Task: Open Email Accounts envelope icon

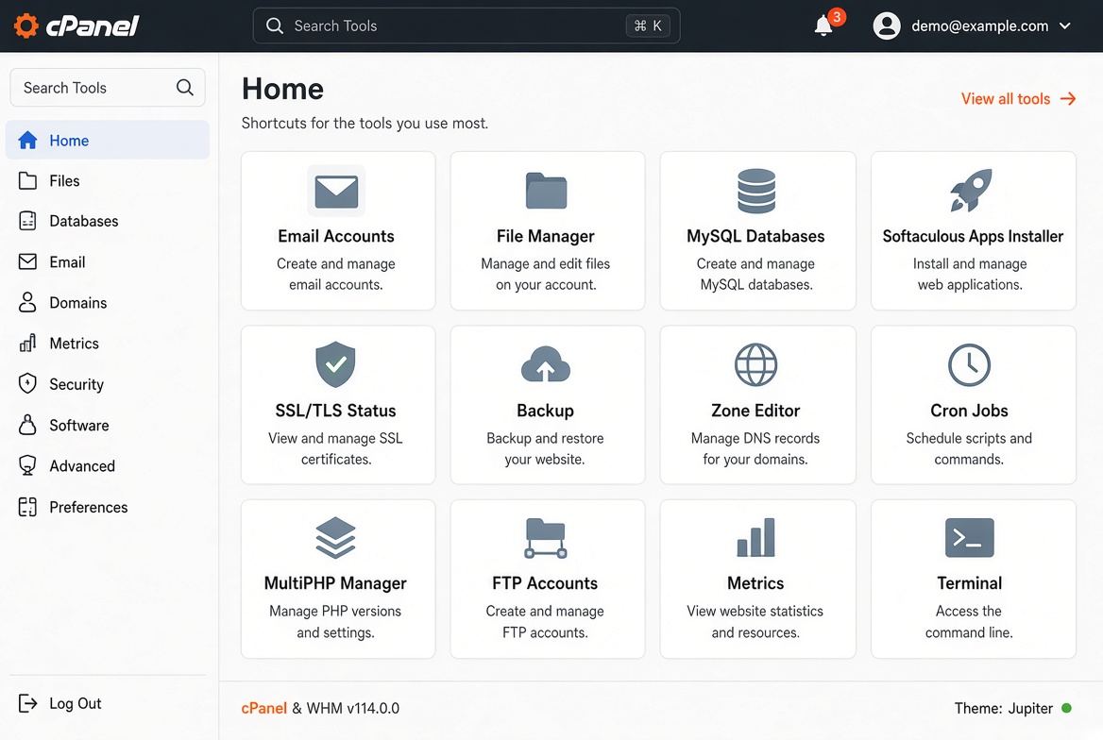Action: (x=336, y=192)
